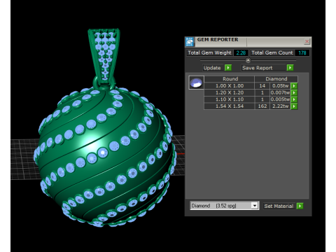Click the Total Gem Count value 178
Screen dimensions: 336x252
[302, 52]
